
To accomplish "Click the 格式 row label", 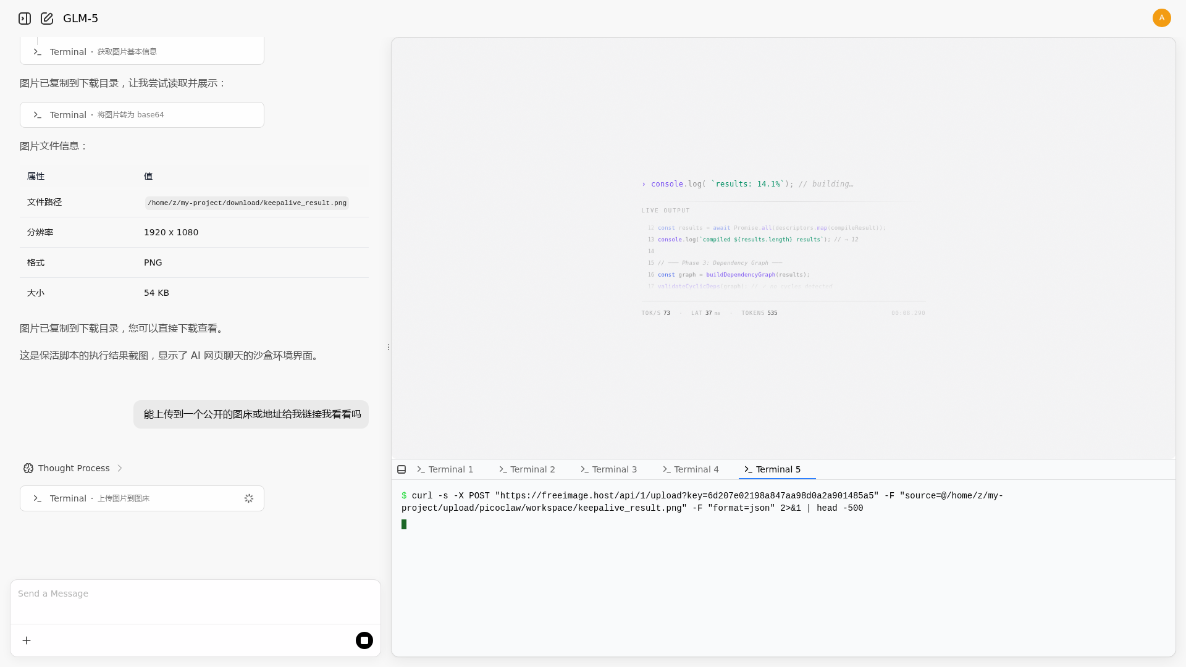I will pyautogui.click(x=36, y=262).
